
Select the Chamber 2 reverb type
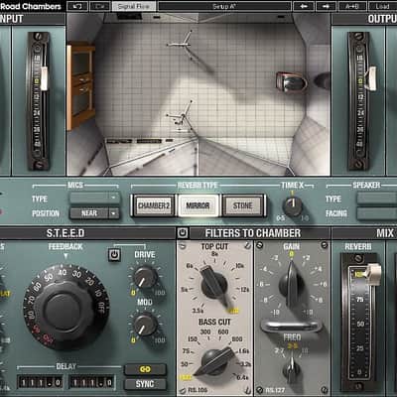pyautogui.click(x=154, y=205)
